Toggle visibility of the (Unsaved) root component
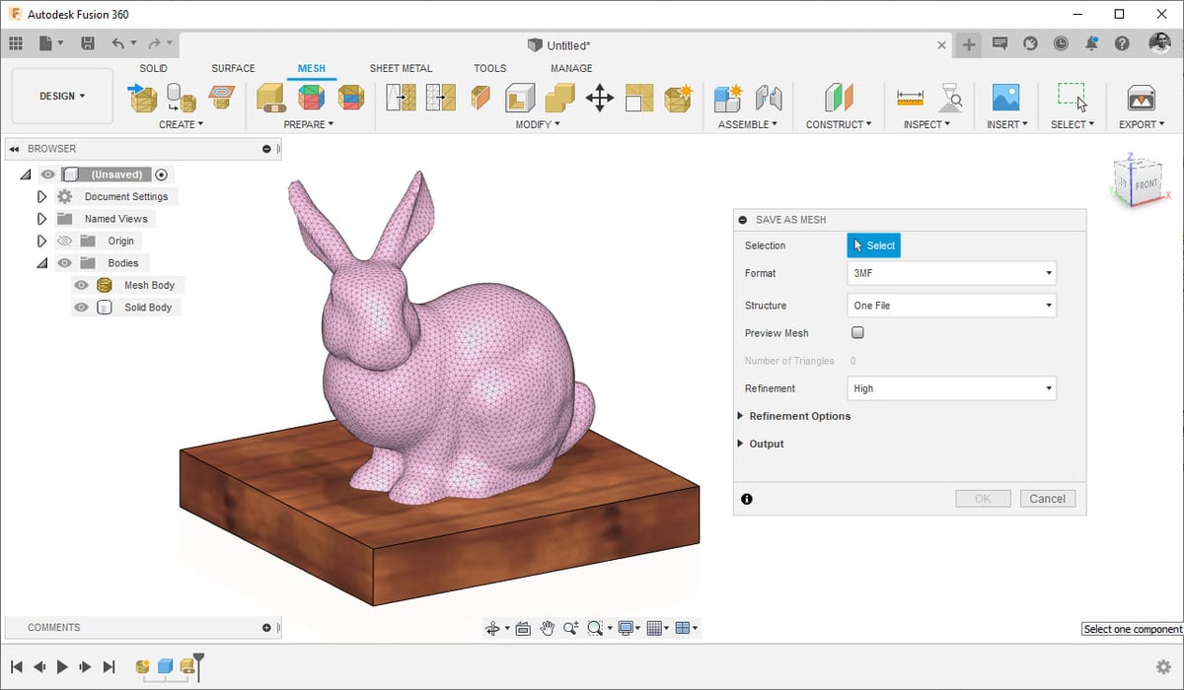The height and width of the screenshot is (690, 1184). point(47,174)
